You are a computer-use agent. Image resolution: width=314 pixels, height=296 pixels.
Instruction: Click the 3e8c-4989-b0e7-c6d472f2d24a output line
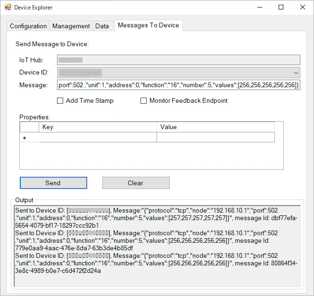58,271
